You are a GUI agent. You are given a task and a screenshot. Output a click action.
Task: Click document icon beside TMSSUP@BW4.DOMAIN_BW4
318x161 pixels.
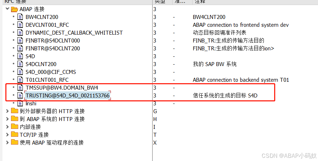pyautogui.click(x=20, y=87)
